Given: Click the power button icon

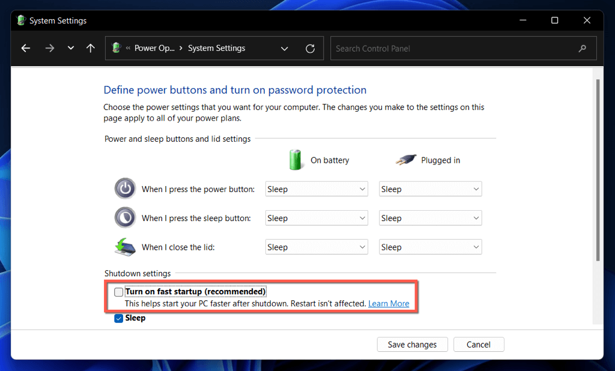Looking at the screenshot, I should point(125,189).
